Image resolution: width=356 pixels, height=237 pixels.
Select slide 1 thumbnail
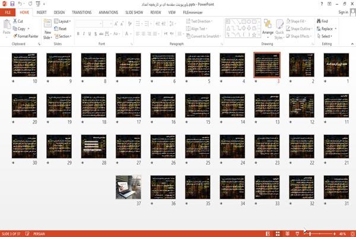coord(336,65)
